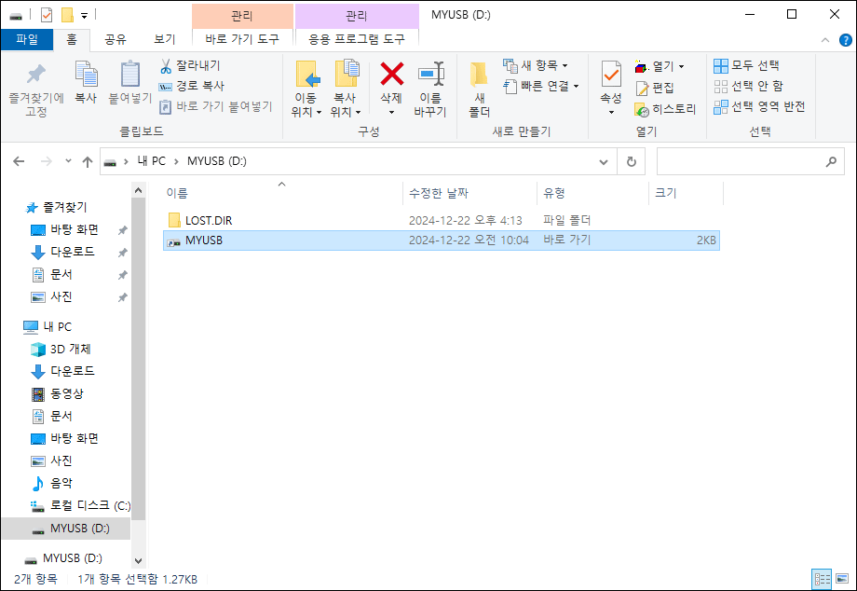Screen dimensions: 857x591
Task: Invert the selection with 선택 영역 반전
Action: [759, 106]
